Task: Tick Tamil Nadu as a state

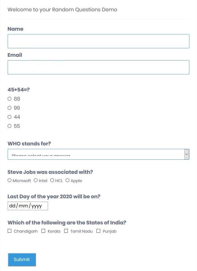Action: (66, 231)
